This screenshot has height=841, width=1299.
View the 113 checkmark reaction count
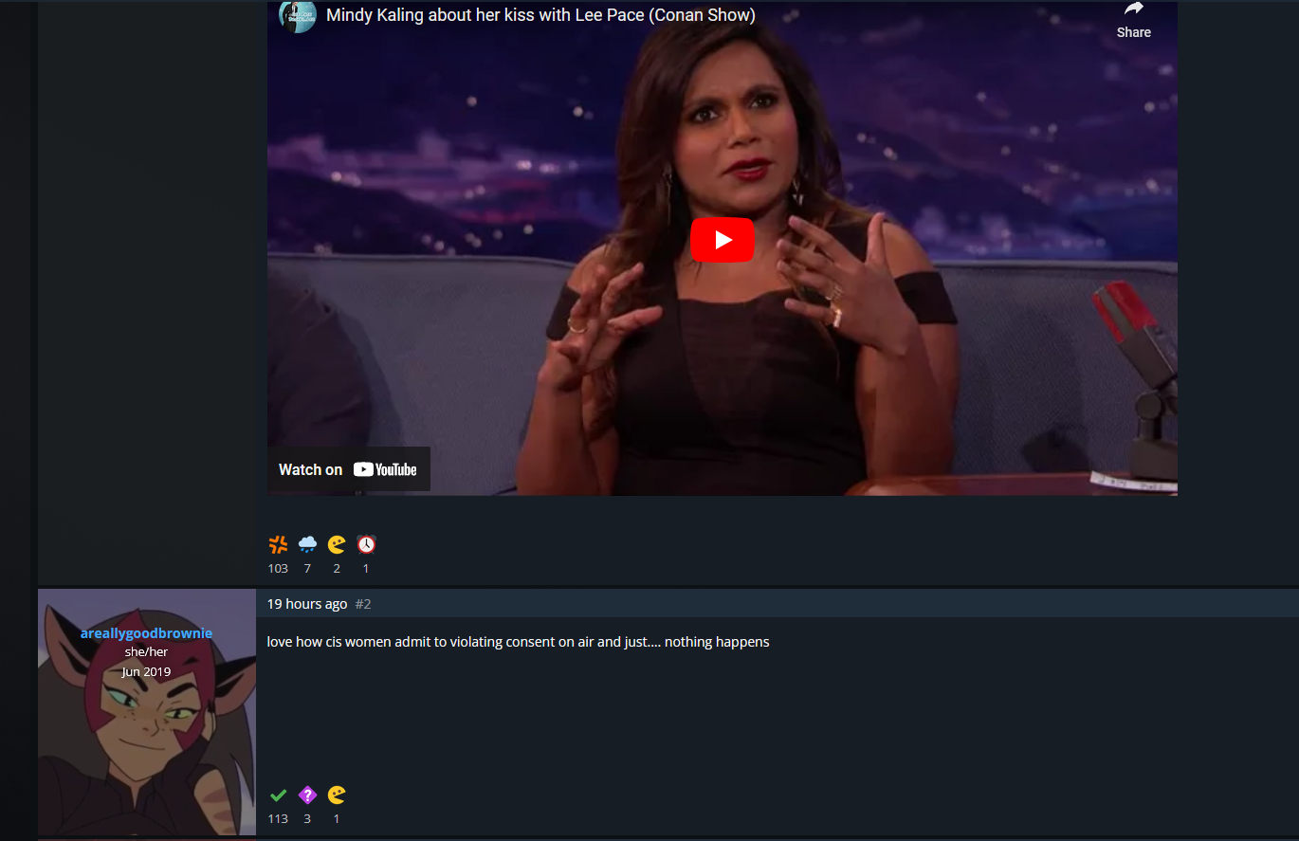(278, 818)
